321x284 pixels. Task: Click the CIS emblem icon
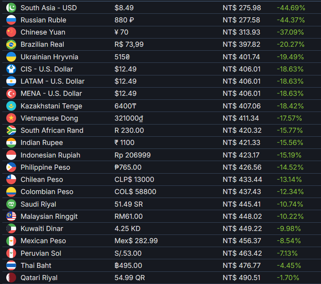tap(11, 69)
